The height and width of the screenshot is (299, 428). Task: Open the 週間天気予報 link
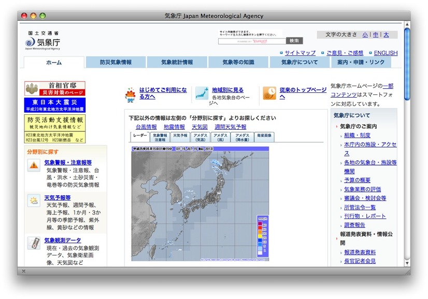231,127
